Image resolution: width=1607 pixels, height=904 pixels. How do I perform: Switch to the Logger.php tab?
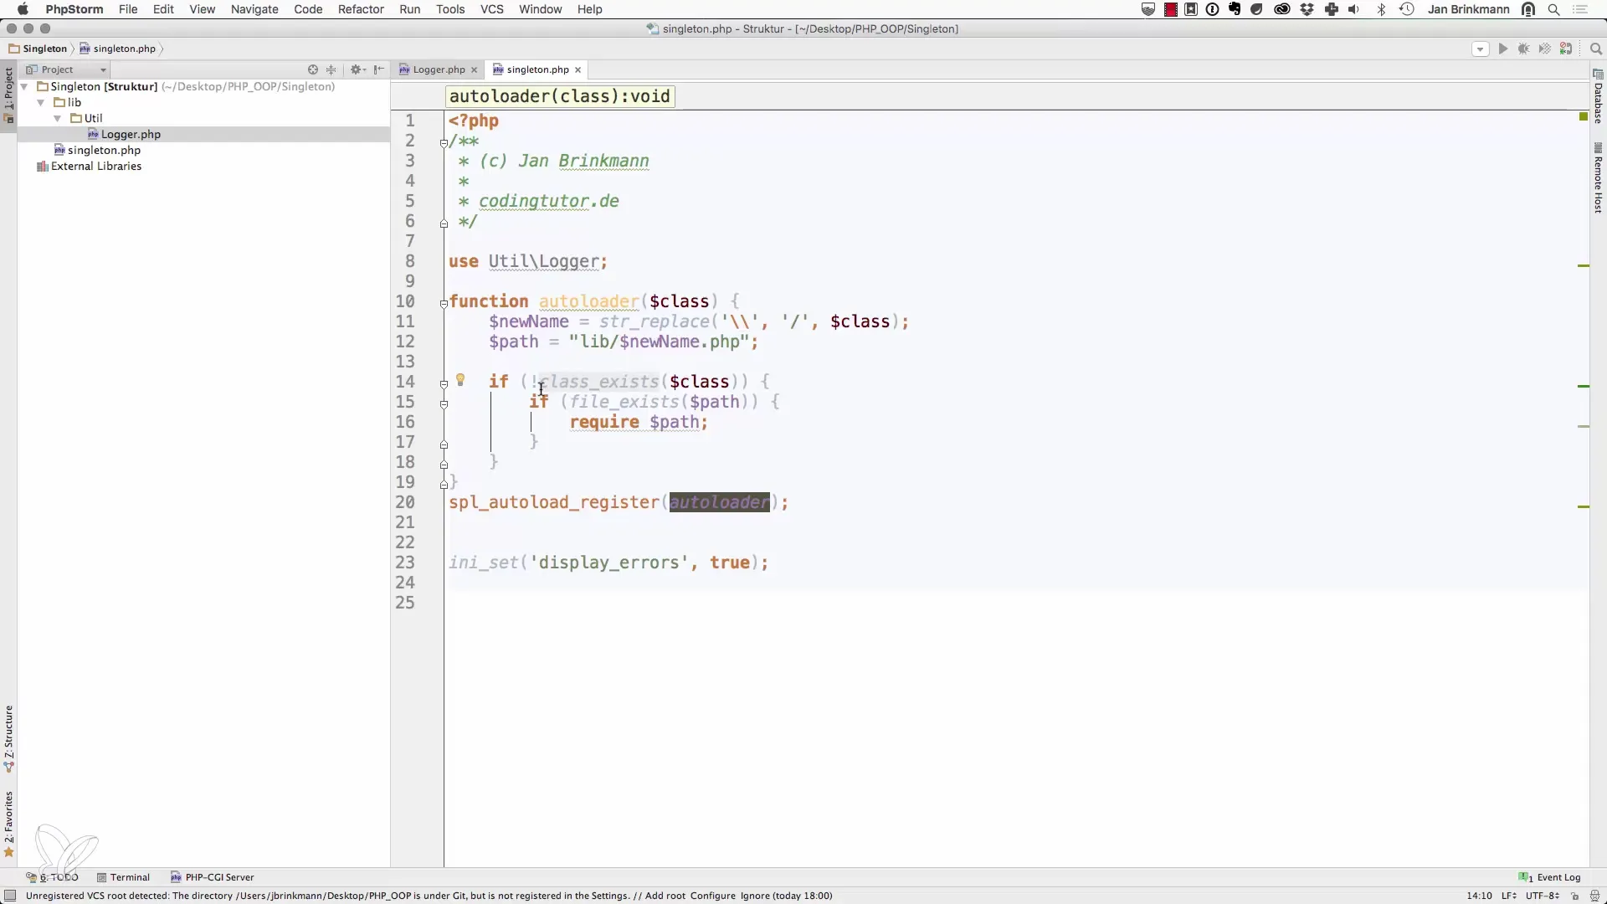tap(439, 69)
